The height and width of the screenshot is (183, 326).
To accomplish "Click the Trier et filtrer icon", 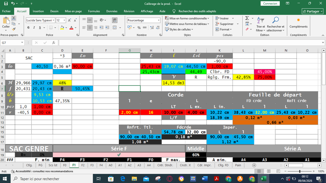I will tap(260, 20).
